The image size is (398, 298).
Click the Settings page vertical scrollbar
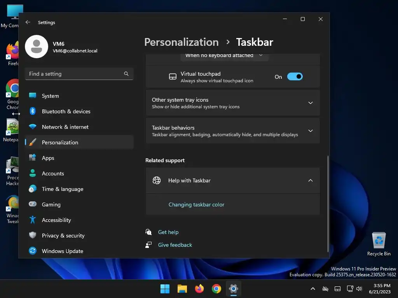328,203
